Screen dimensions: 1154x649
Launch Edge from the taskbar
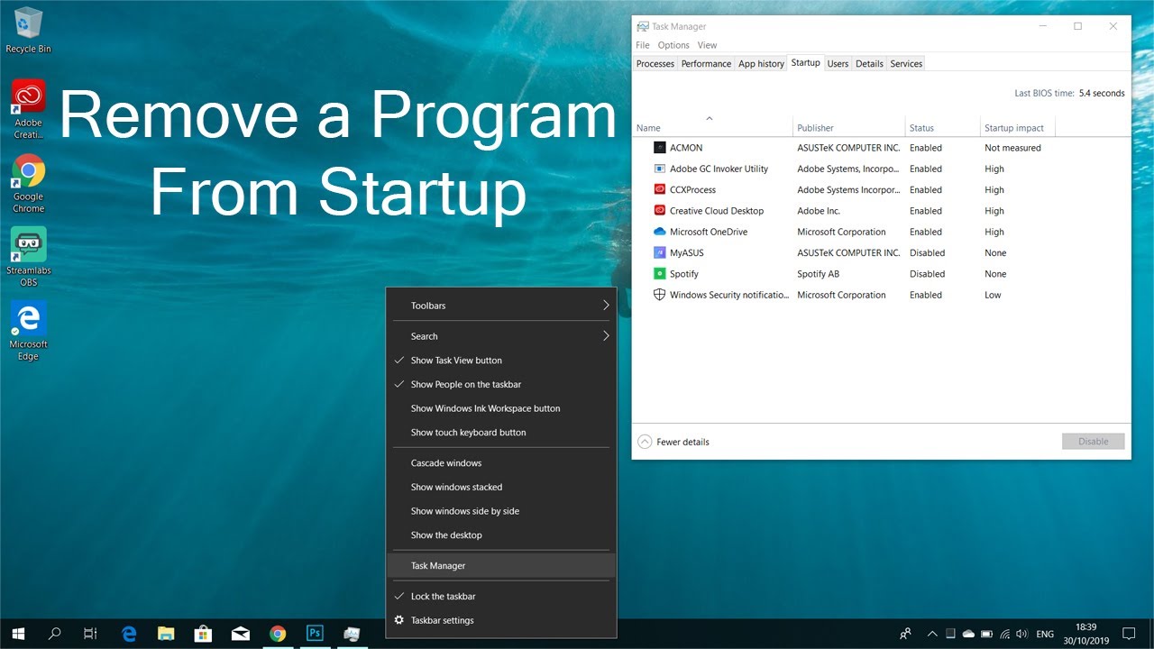click(x=129, y=634)
